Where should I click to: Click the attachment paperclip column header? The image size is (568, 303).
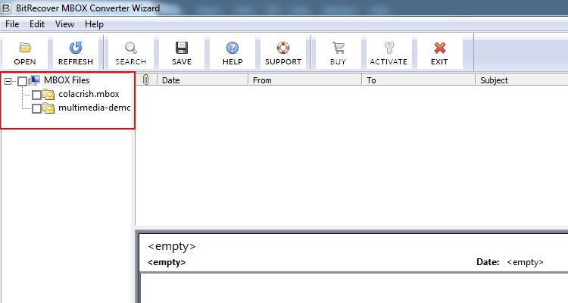(x=146, y=80)
